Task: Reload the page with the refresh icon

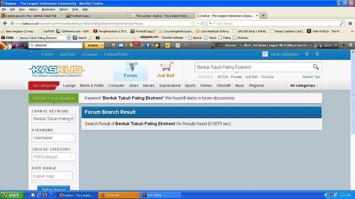Action: [202, 23]
